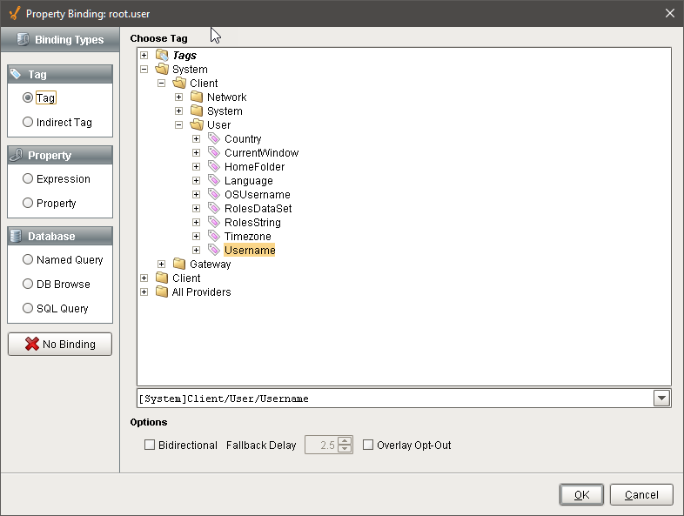Click the tag icon beside RolesString
This screenshot has height=516, width=684.
coord(214,223)
